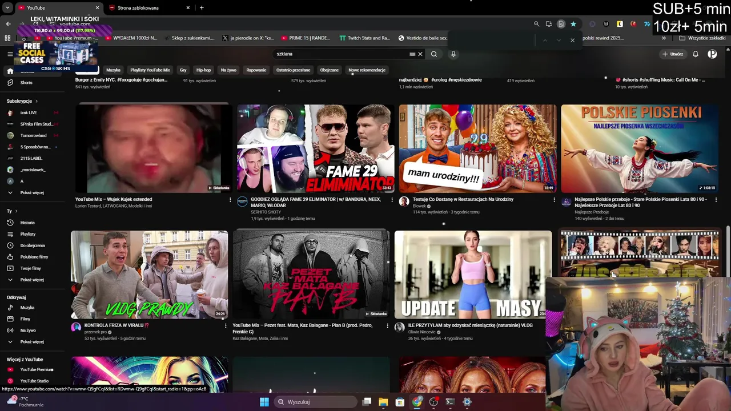Open options for Pezet Plan B mix
This screenshot has height=411, width=731.
pos(387,326)
